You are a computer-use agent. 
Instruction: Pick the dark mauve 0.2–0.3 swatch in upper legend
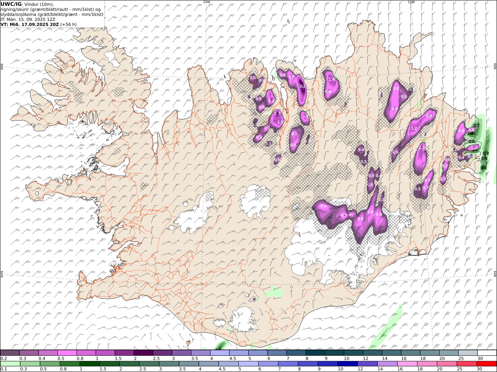point(10,353)
